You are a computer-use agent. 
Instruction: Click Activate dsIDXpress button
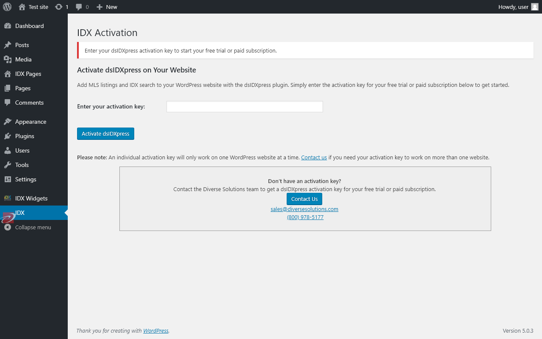tap(105, 133)
